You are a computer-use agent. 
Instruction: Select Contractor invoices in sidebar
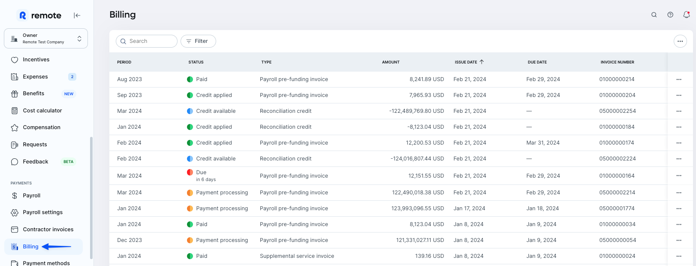click(x=48, y=230)
